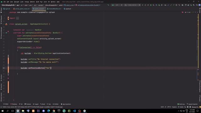Image resolution: width=201 pixels, height=113 pixels.
Task: Click the override gutter icon at onCreate
Action: (6, 33)
